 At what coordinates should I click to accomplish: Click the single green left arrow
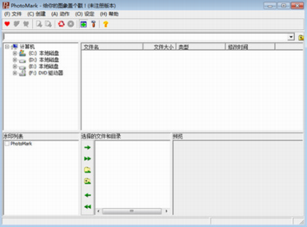pos(88,195)
